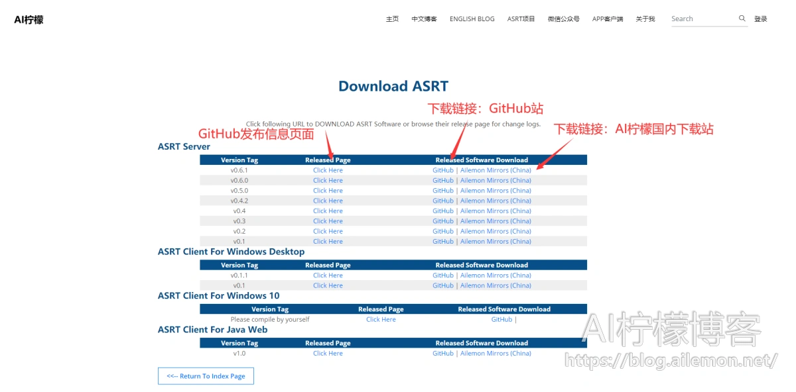This screenshot has width=796, height=392.
Task: Download Server v0.5.0 from GitHub
Action: coord(443,191)
